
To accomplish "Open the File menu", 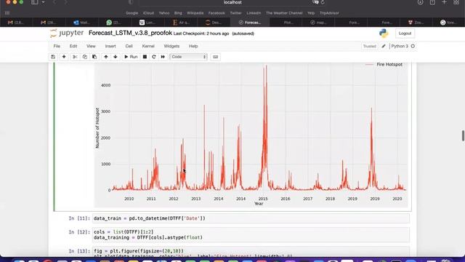I will click(x=57, y=46).
